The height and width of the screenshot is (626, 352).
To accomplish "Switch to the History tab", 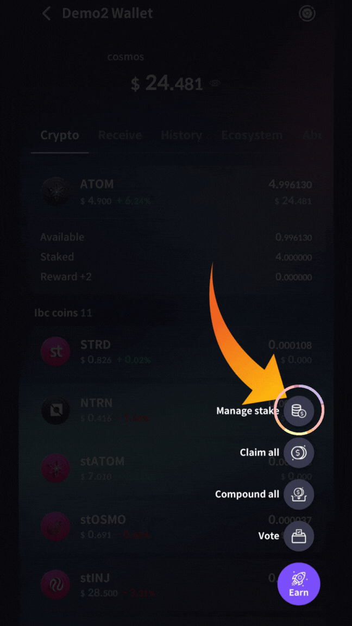I will click(x=181, y=135).
